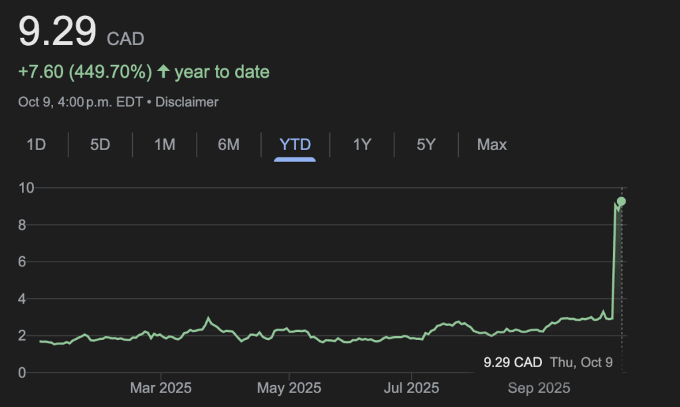Viewport: 680px width, 407px height.
Task: Click the May 2025 axis label
Action: pos(289,388)
